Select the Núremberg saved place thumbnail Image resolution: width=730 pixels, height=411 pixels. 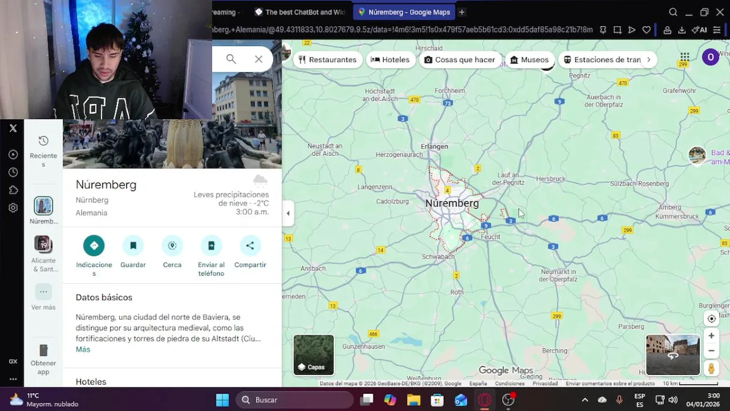(43, 205)
